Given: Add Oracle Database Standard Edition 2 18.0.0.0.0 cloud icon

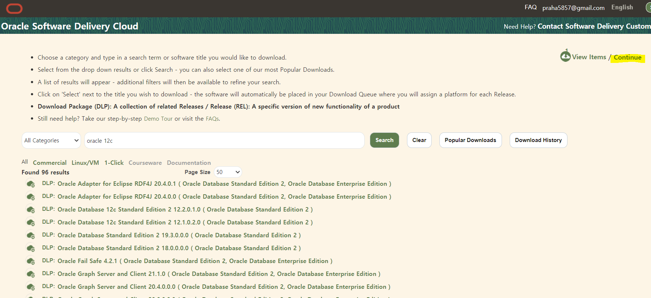Looking at the screenshot, I should click(31, 248).
